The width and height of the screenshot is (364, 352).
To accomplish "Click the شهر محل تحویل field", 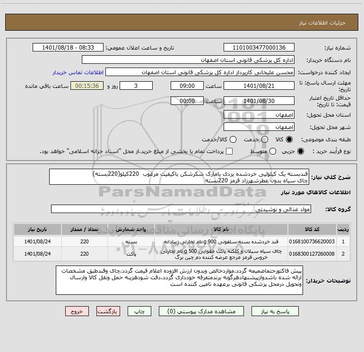I will [x=259, y=127].
